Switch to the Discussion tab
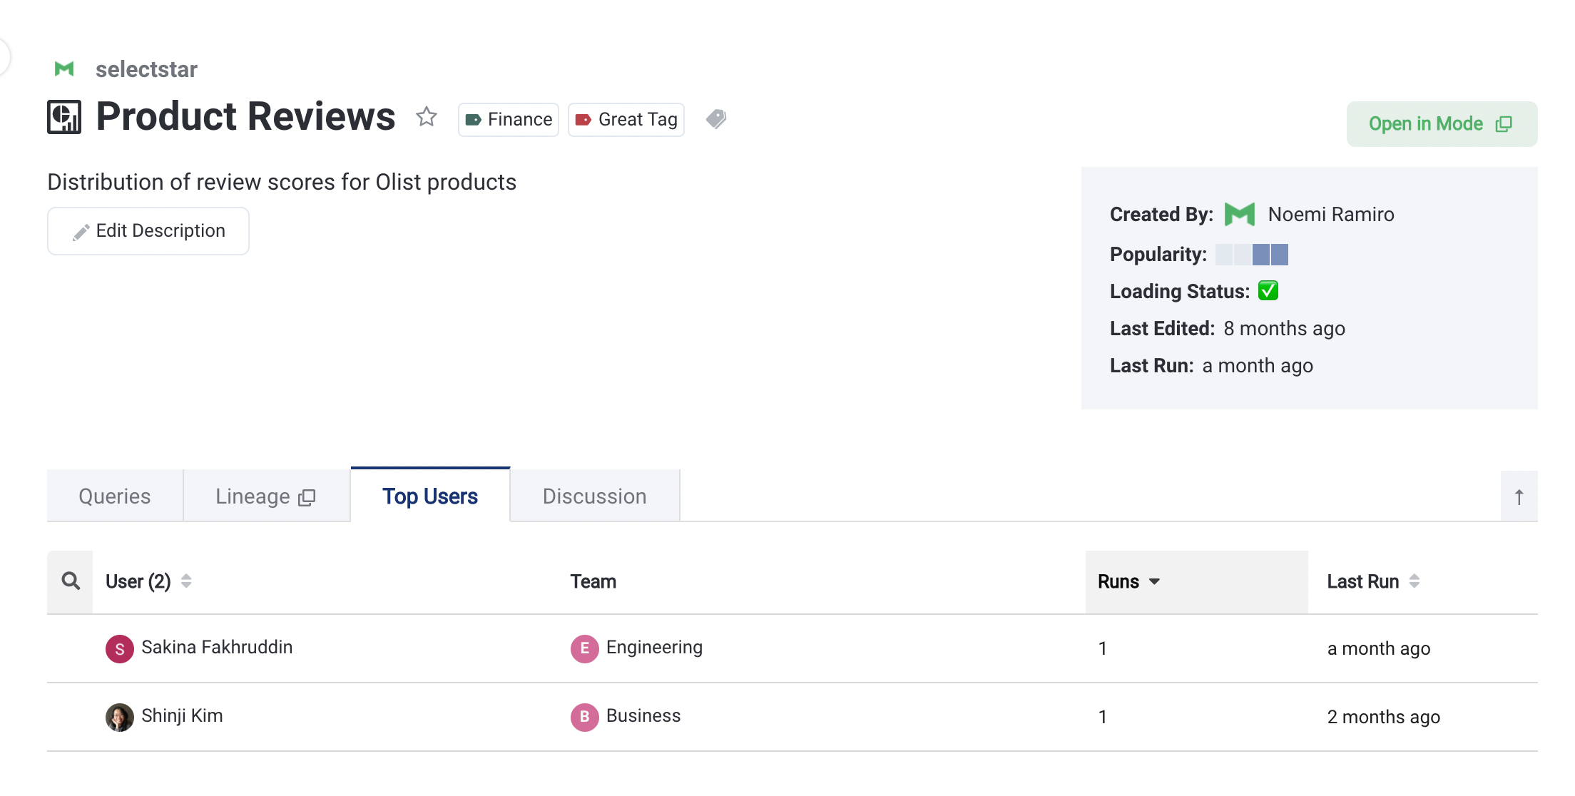The height and width of the screenshot is (796, 1575). click(x=595, y=496)
